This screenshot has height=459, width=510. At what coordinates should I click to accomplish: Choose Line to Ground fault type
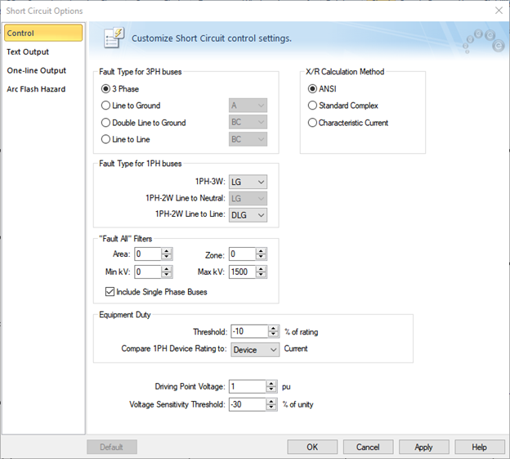tap(105, 106)
